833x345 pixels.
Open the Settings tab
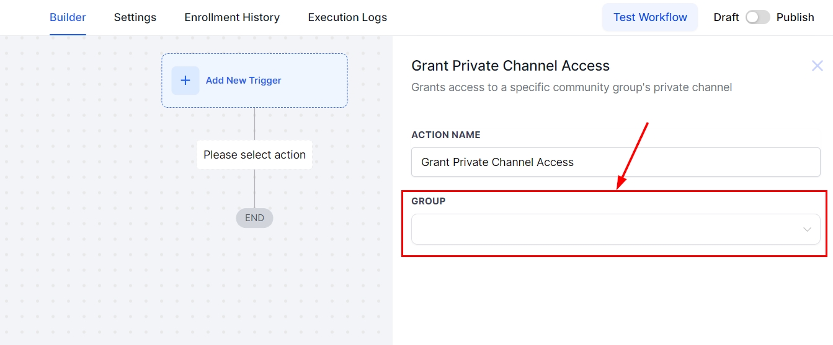pos(135,17)
